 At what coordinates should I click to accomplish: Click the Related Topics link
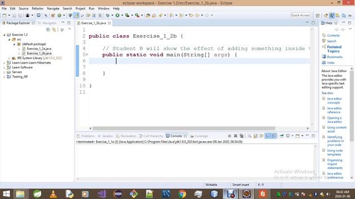pyautogui.click(x=334, y=49)
